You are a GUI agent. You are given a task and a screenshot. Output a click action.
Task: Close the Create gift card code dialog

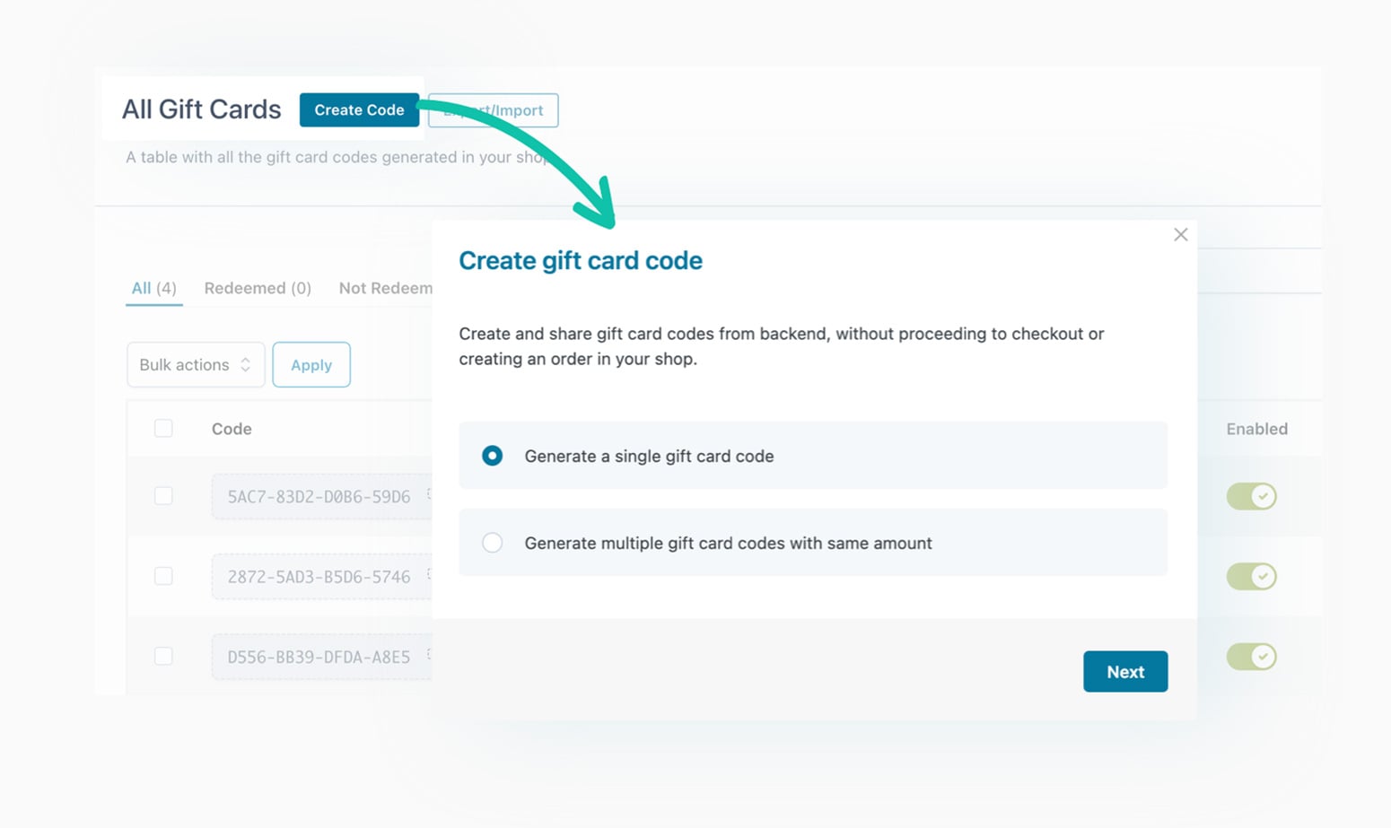1180,234
